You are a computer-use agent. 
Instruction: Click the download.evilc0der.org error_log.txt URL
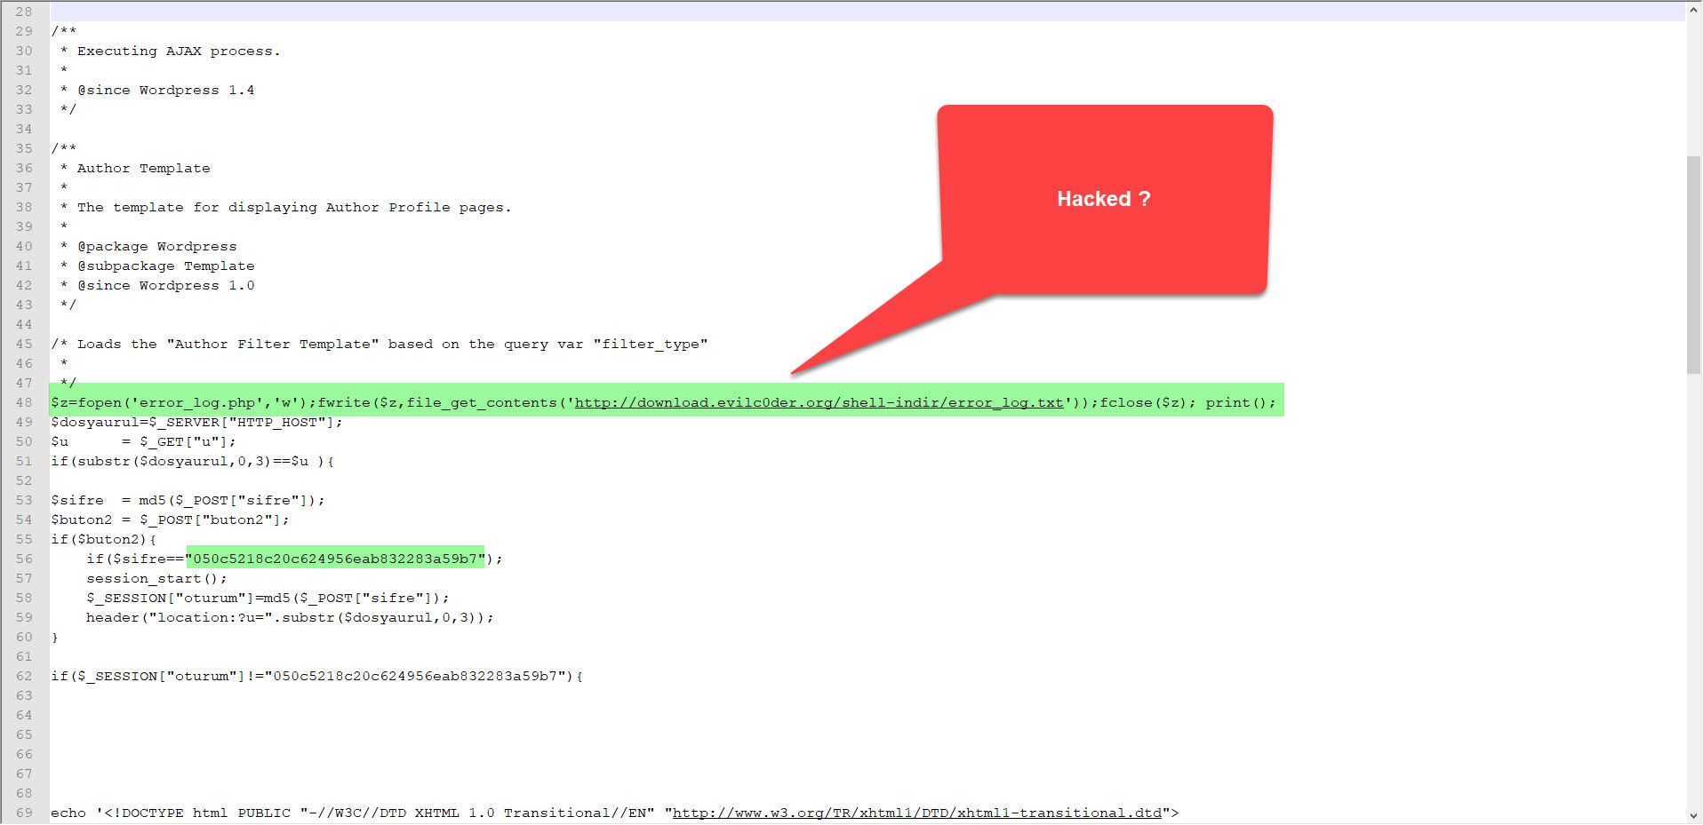click(x=819, y=402)
